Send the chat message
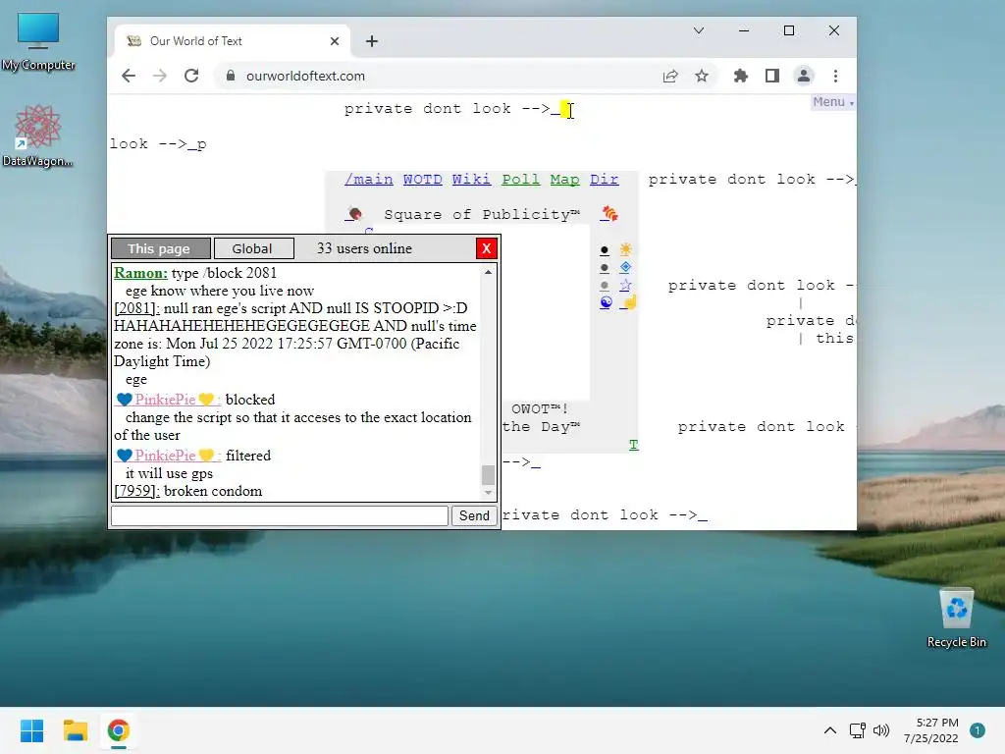This screenshot has height=754, width=1005. (474, 515)
